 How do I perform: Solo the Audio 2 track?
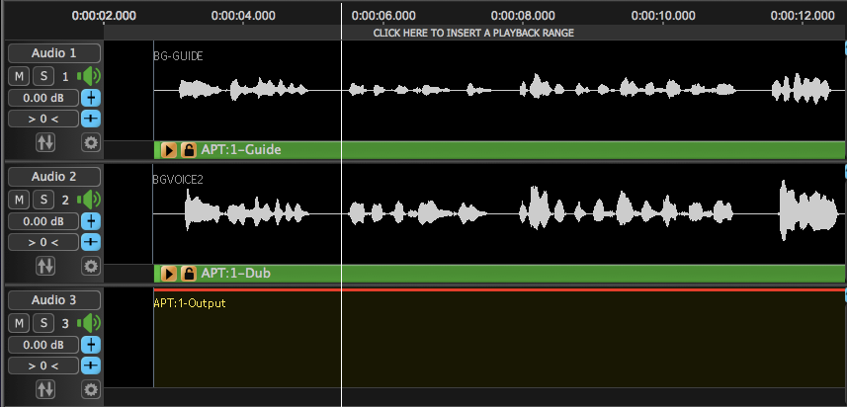(x=43, y=200)
